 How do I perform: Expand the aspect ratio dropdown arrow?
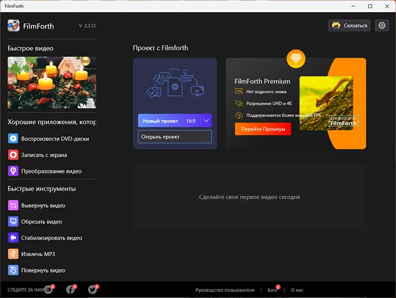tap(206, 121)
